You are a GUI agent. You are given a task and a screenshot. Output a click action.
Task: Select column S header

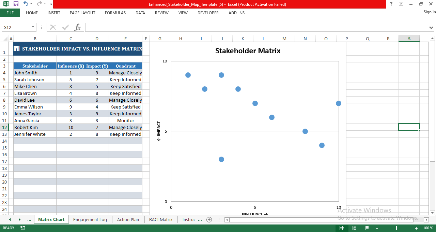pyautogui.click(x=409, y=39)
